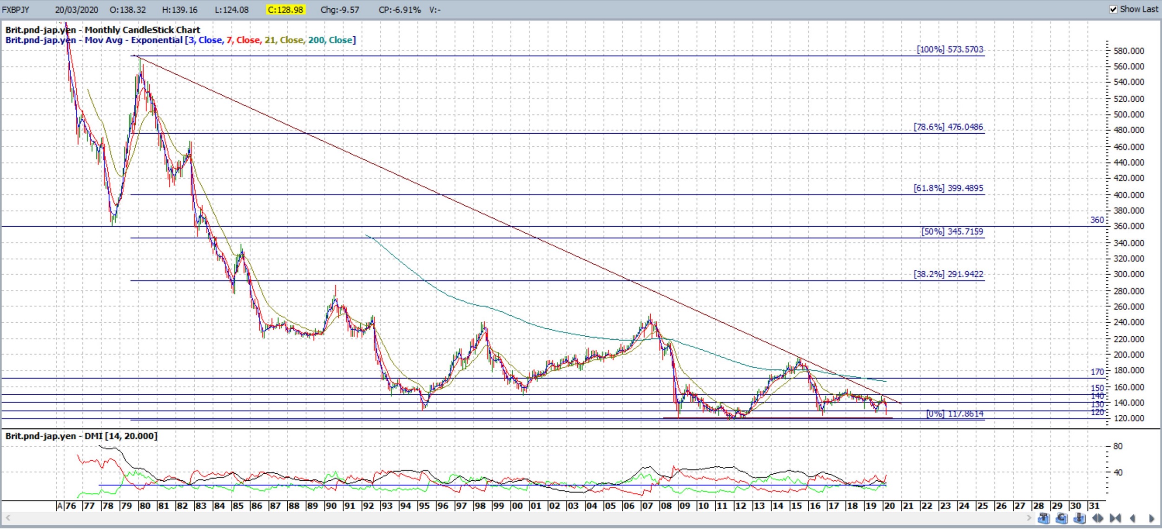This screenshot has height=529, width=1162.
Task: Click the low value L:124.08
Action: [x=231, y=10]
